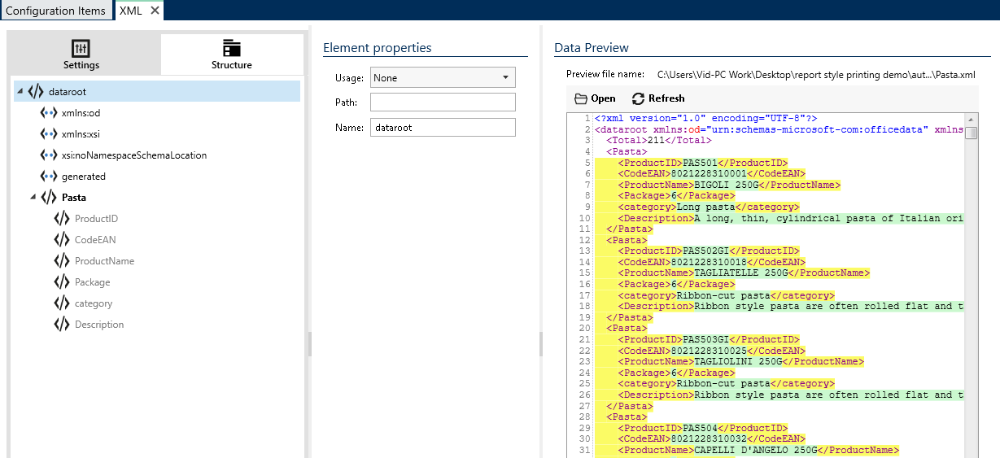
Task: Close the XML tab
Action: coord(155,11)
